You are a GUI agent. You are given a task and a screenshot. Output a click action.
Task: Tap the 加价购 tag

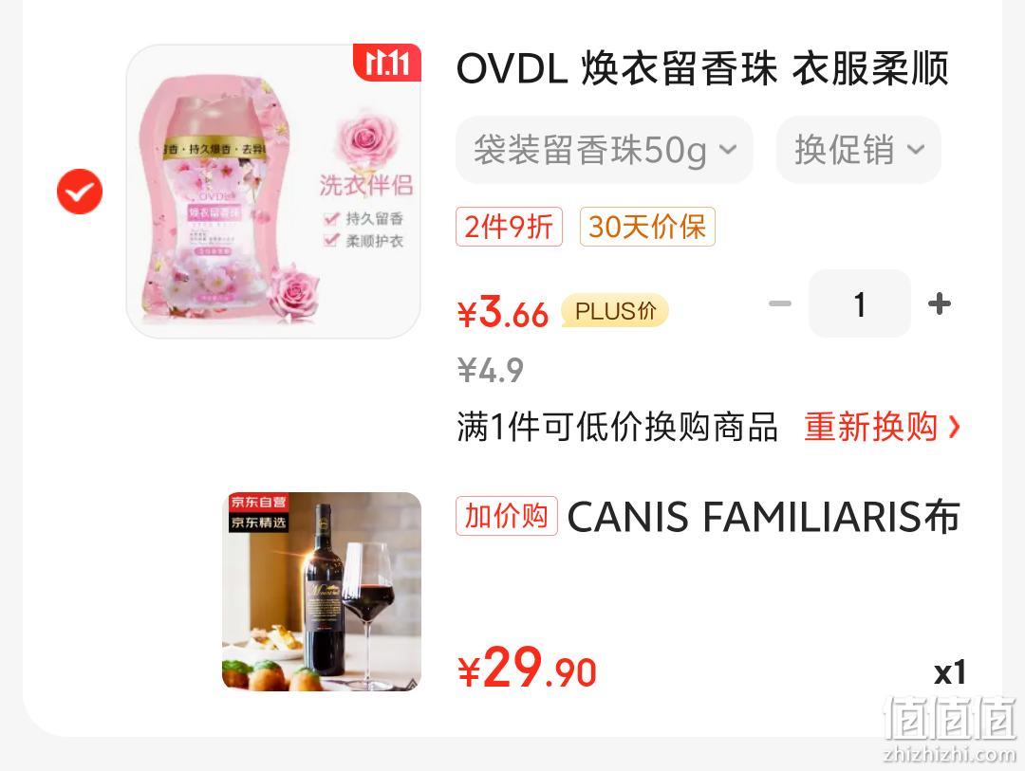pyautogui.click(x=507, y=516)
